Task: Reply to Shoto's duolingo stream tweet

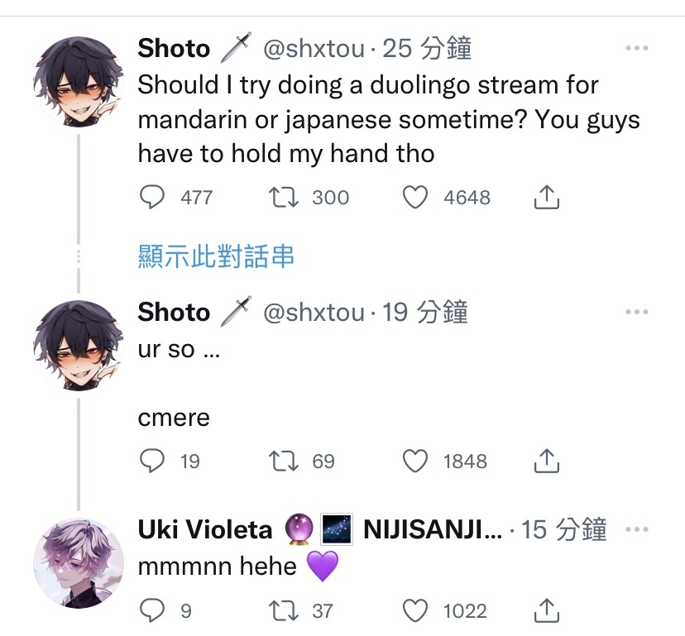Action: pos(152,197)
